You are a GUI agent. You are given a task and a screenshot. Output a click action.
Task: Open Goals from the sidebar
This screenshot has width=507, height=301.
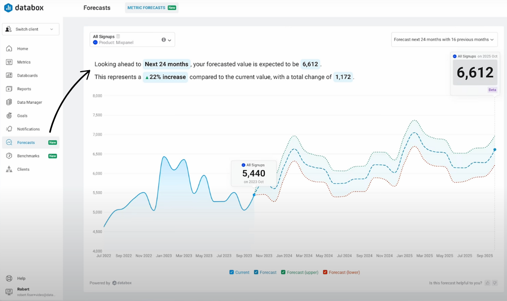22,116
